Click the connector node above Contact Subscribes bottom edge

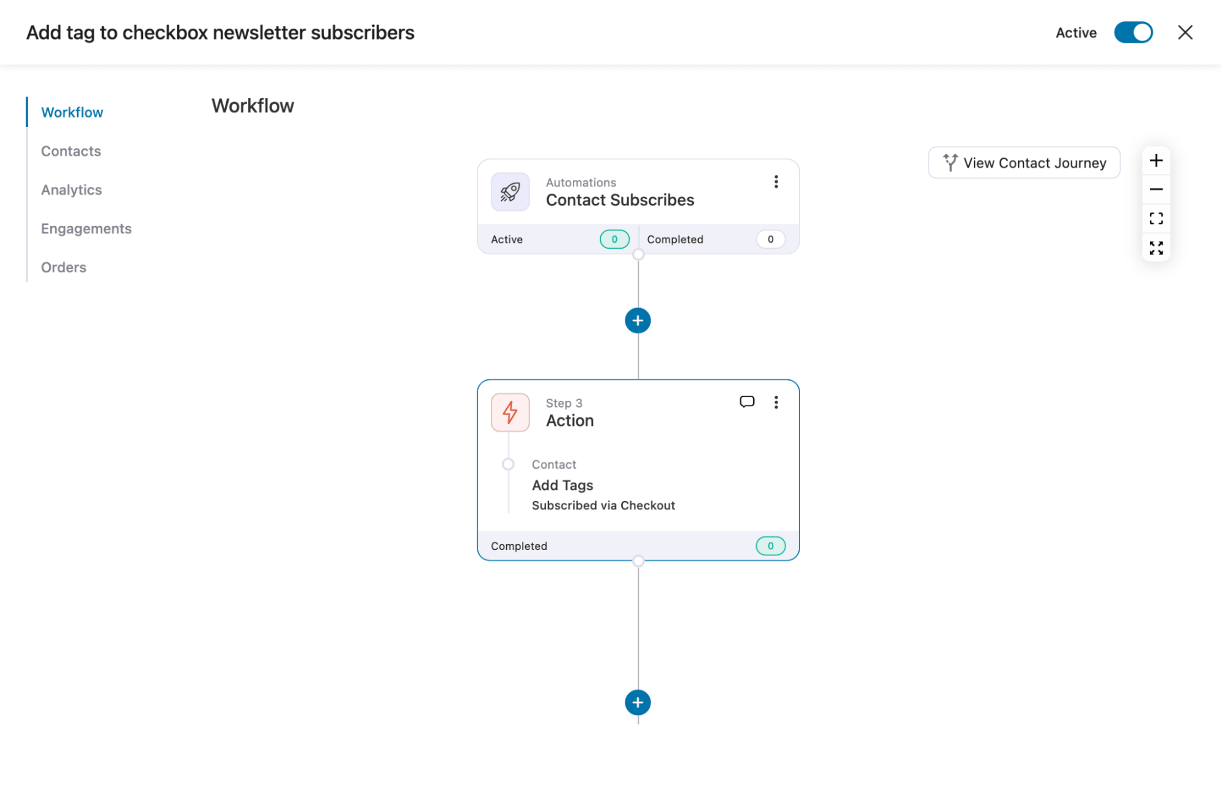(638, 254)
